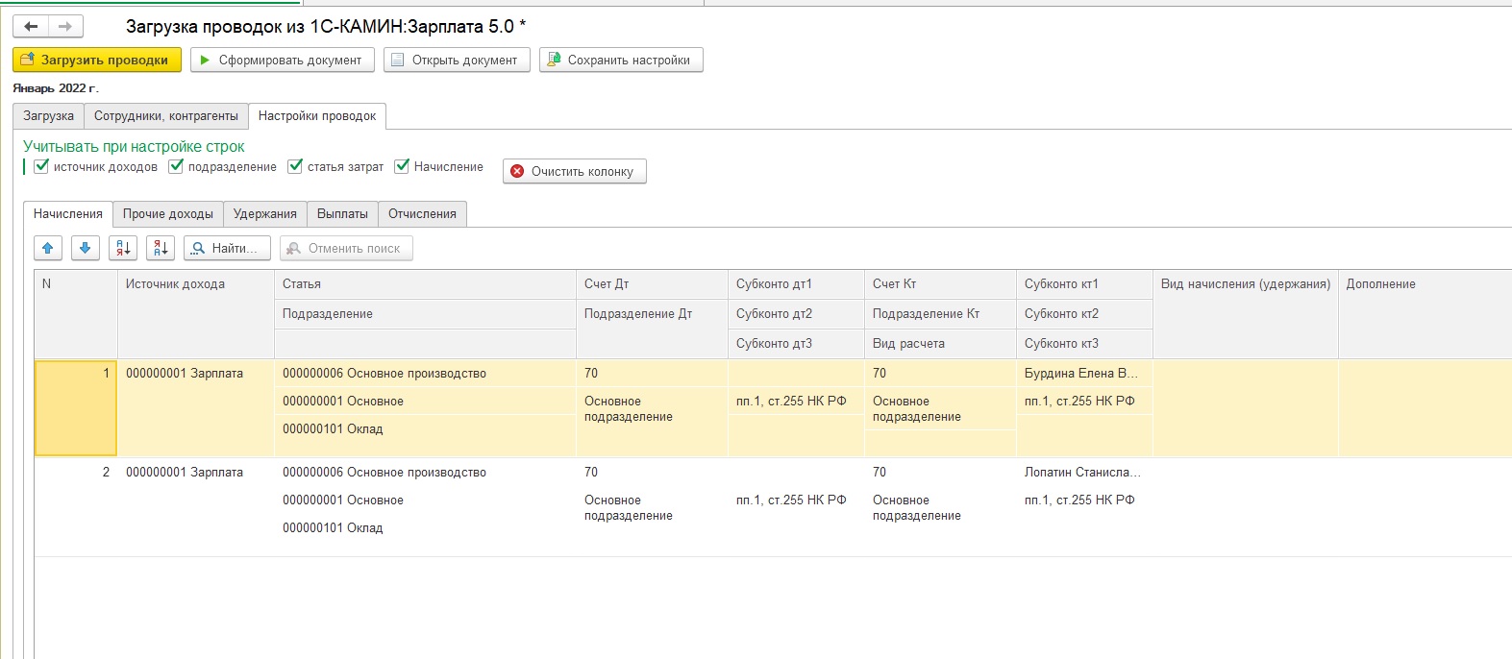The width and height of the screenshot is (1512, 659).
Task: Toggle 'источник доходов' checkbox
Action: click(x=41, y=166)
